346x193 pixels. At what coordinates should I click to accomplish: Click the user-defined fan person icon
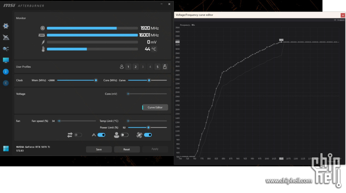tap(117, 135)
